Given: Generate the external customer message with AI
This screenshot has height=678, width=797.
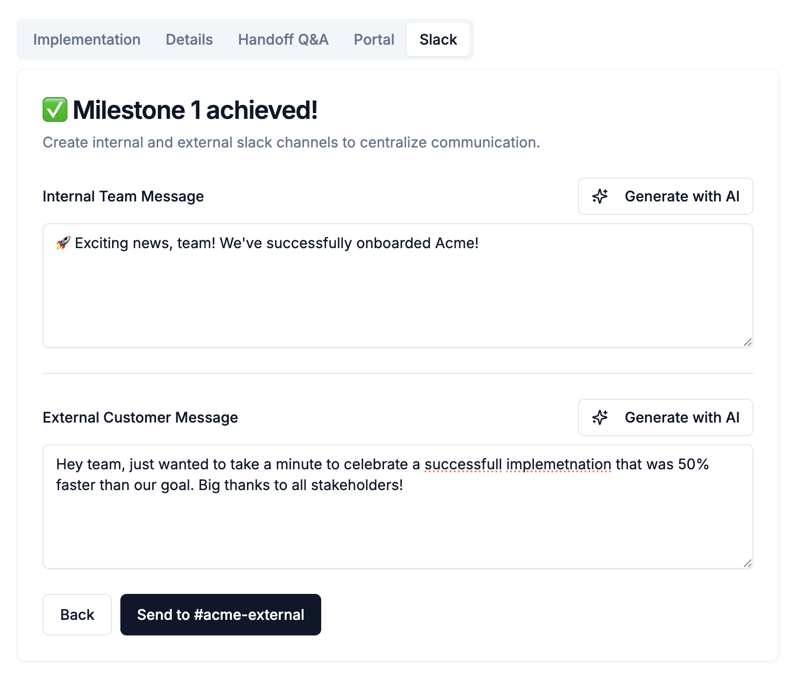Looking at the screenshot, I should pos(665,417).
